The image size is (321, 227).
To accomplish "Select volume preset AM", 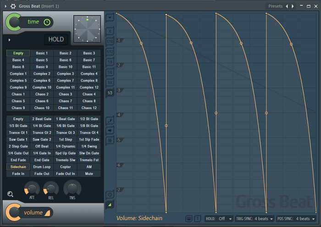I will (x=89, y=167).
